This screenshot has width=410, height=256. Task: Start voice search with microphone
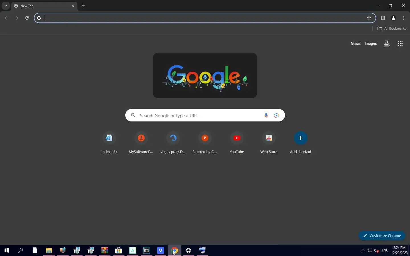pyautogui.click(x=266, y=115)
